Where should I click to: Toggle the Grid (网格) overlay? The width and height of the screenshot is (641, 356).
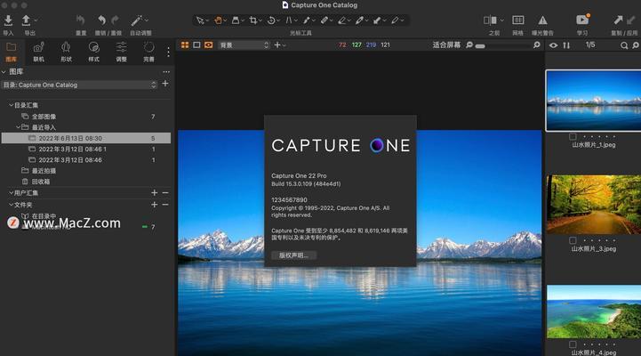click(518, 20)
